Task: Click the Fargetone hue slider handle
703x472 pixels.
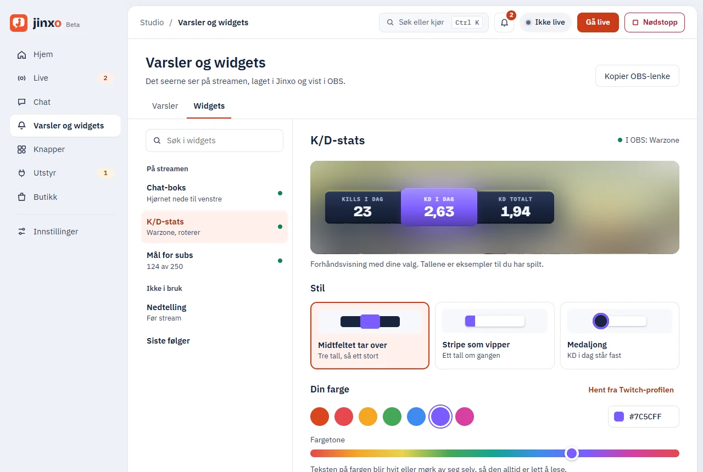Action: (x=572, y=453)
